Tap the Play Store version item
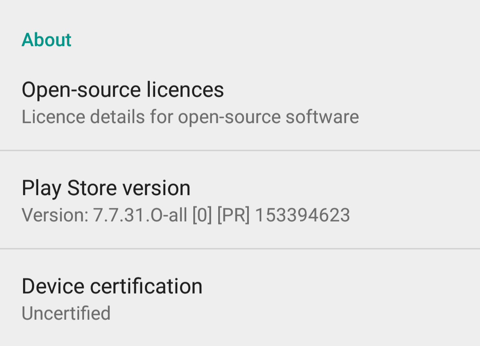 click(x=240, y=200)
